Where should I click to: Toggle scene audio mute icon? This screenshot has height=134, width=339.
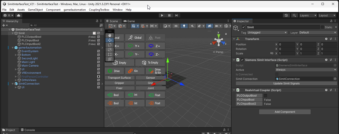coord(192,26)
